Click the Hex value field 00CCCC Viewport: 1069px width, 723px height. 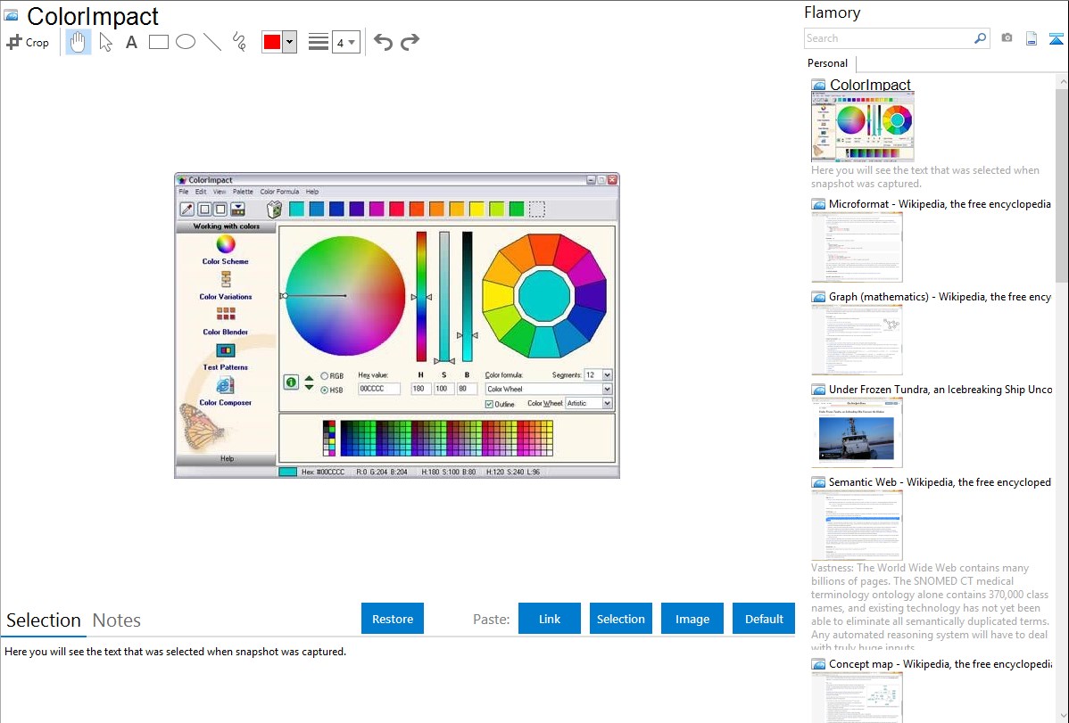coord(379,389)
